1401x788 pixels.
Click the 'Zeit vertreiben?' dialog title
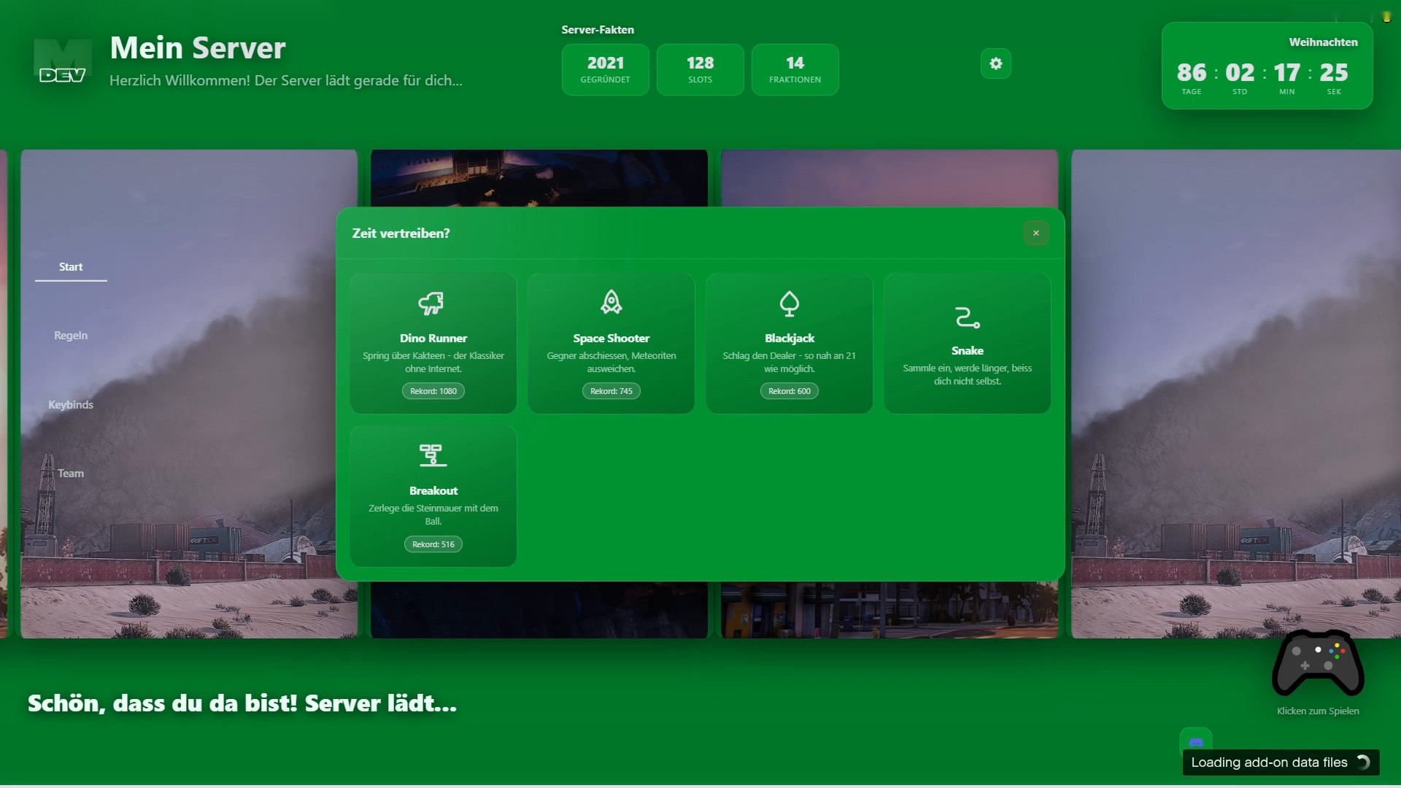(401, 233)
